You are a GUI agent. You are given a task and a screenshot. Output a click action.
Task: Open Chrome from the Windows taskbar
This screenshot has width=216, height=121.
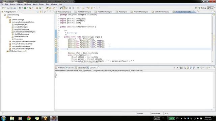29,118
